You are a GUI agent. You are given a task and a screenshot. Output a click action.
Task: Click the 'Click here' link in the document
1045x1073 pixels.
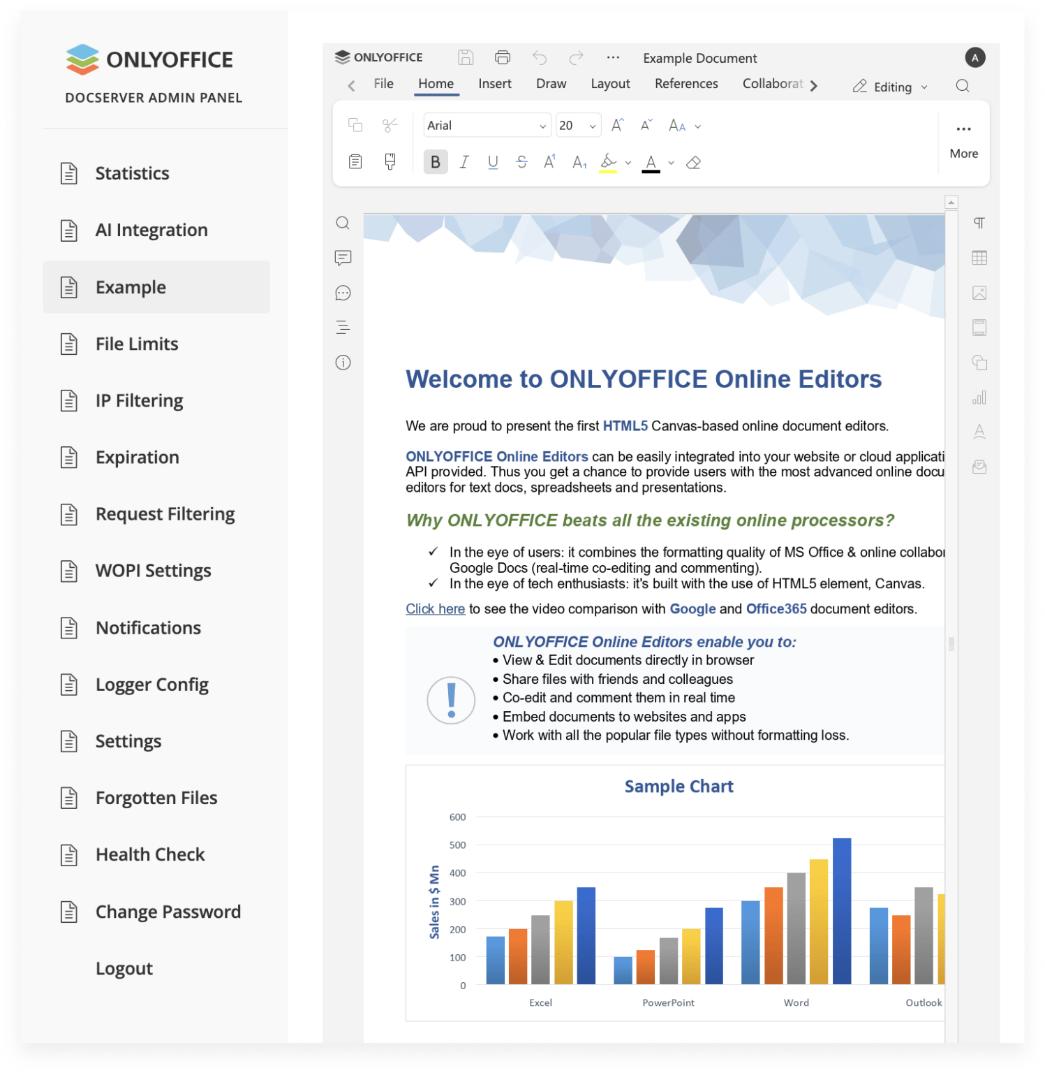point(434,608)
